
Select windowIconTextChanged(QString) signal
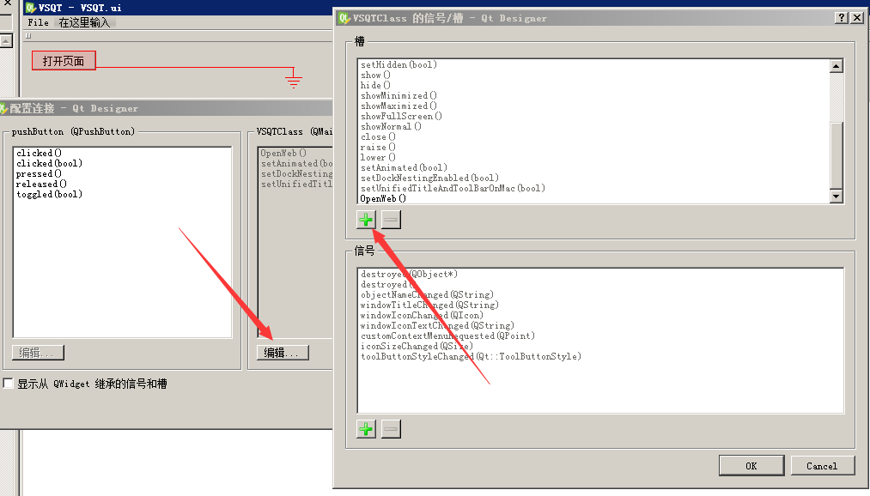(437, 326)
